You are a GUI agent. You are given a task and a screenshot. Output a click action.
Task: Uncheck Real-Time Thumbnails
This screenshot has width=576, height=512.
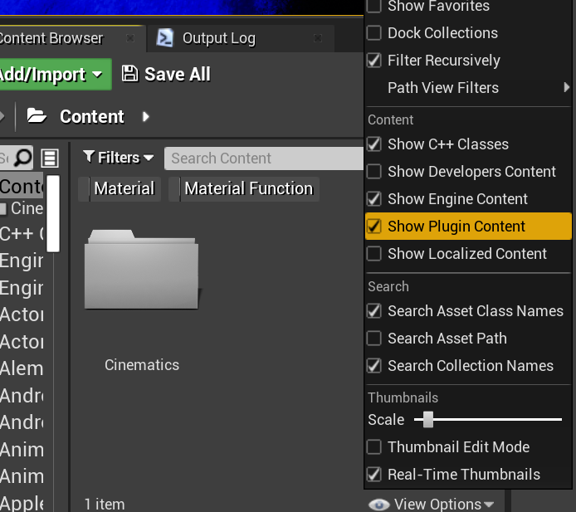[x=374, y=475]
